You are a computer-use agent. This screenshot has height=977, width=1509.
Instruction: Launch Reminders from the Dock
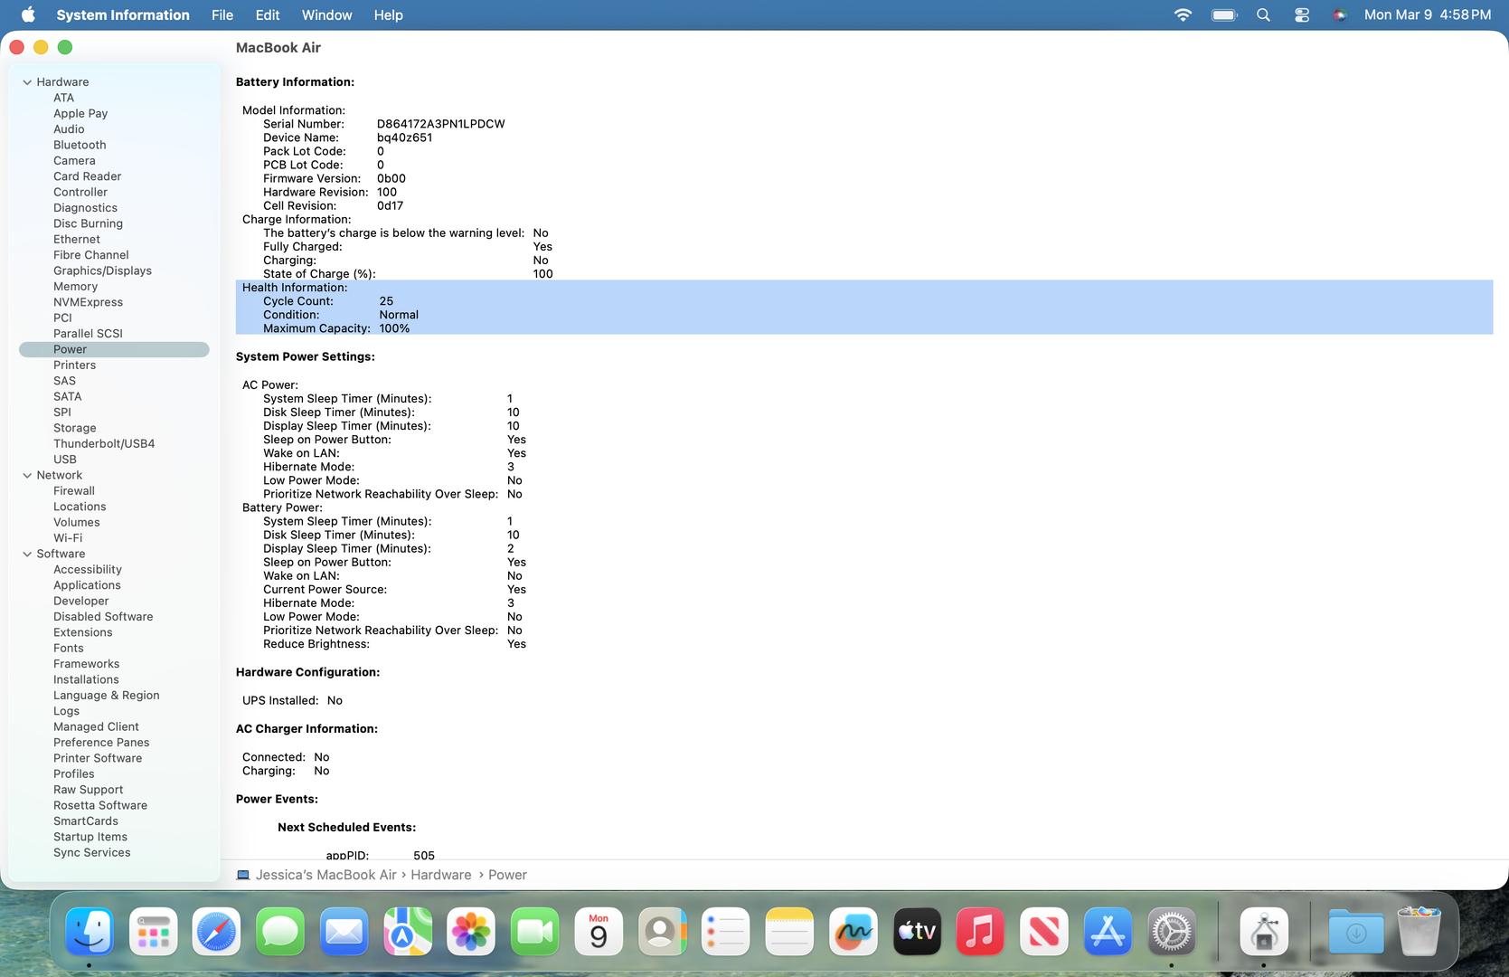pyautogui.click(x=726, y=931)
